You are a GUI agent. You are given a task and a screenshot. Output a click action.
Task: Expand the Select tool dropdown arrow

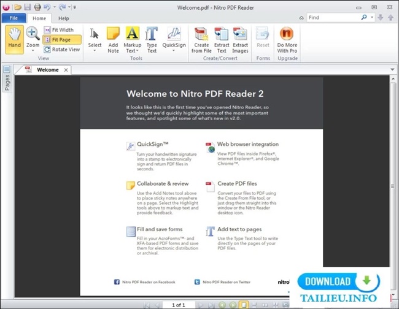95,50
